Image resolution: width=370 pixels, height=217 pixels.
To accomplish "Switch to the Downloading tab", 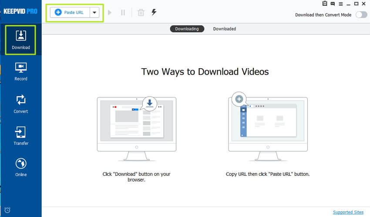I will click(187, 29).
